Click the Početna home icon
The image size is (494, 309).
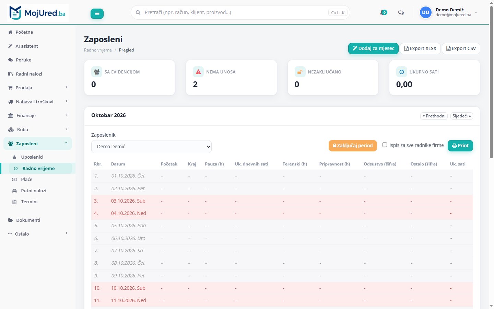tap(10, 32)
